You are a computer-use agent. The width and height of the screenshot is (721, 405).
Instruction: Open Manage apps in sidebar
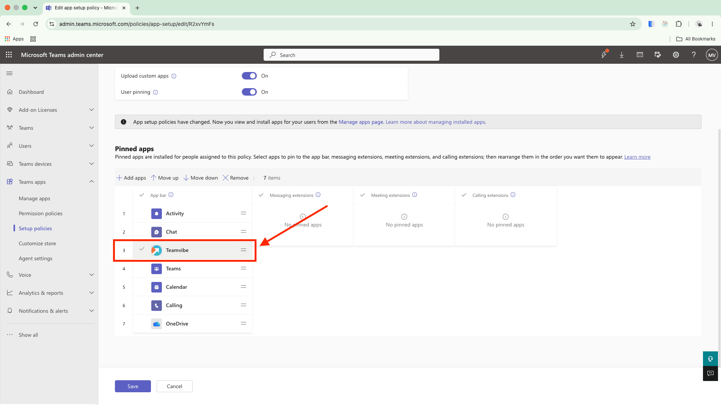point(35,199)
